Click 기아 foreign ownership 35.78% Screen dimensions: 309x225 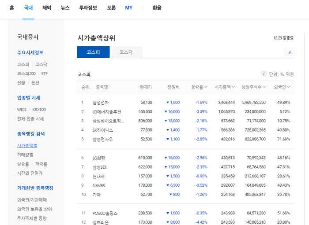pos(283,195)
